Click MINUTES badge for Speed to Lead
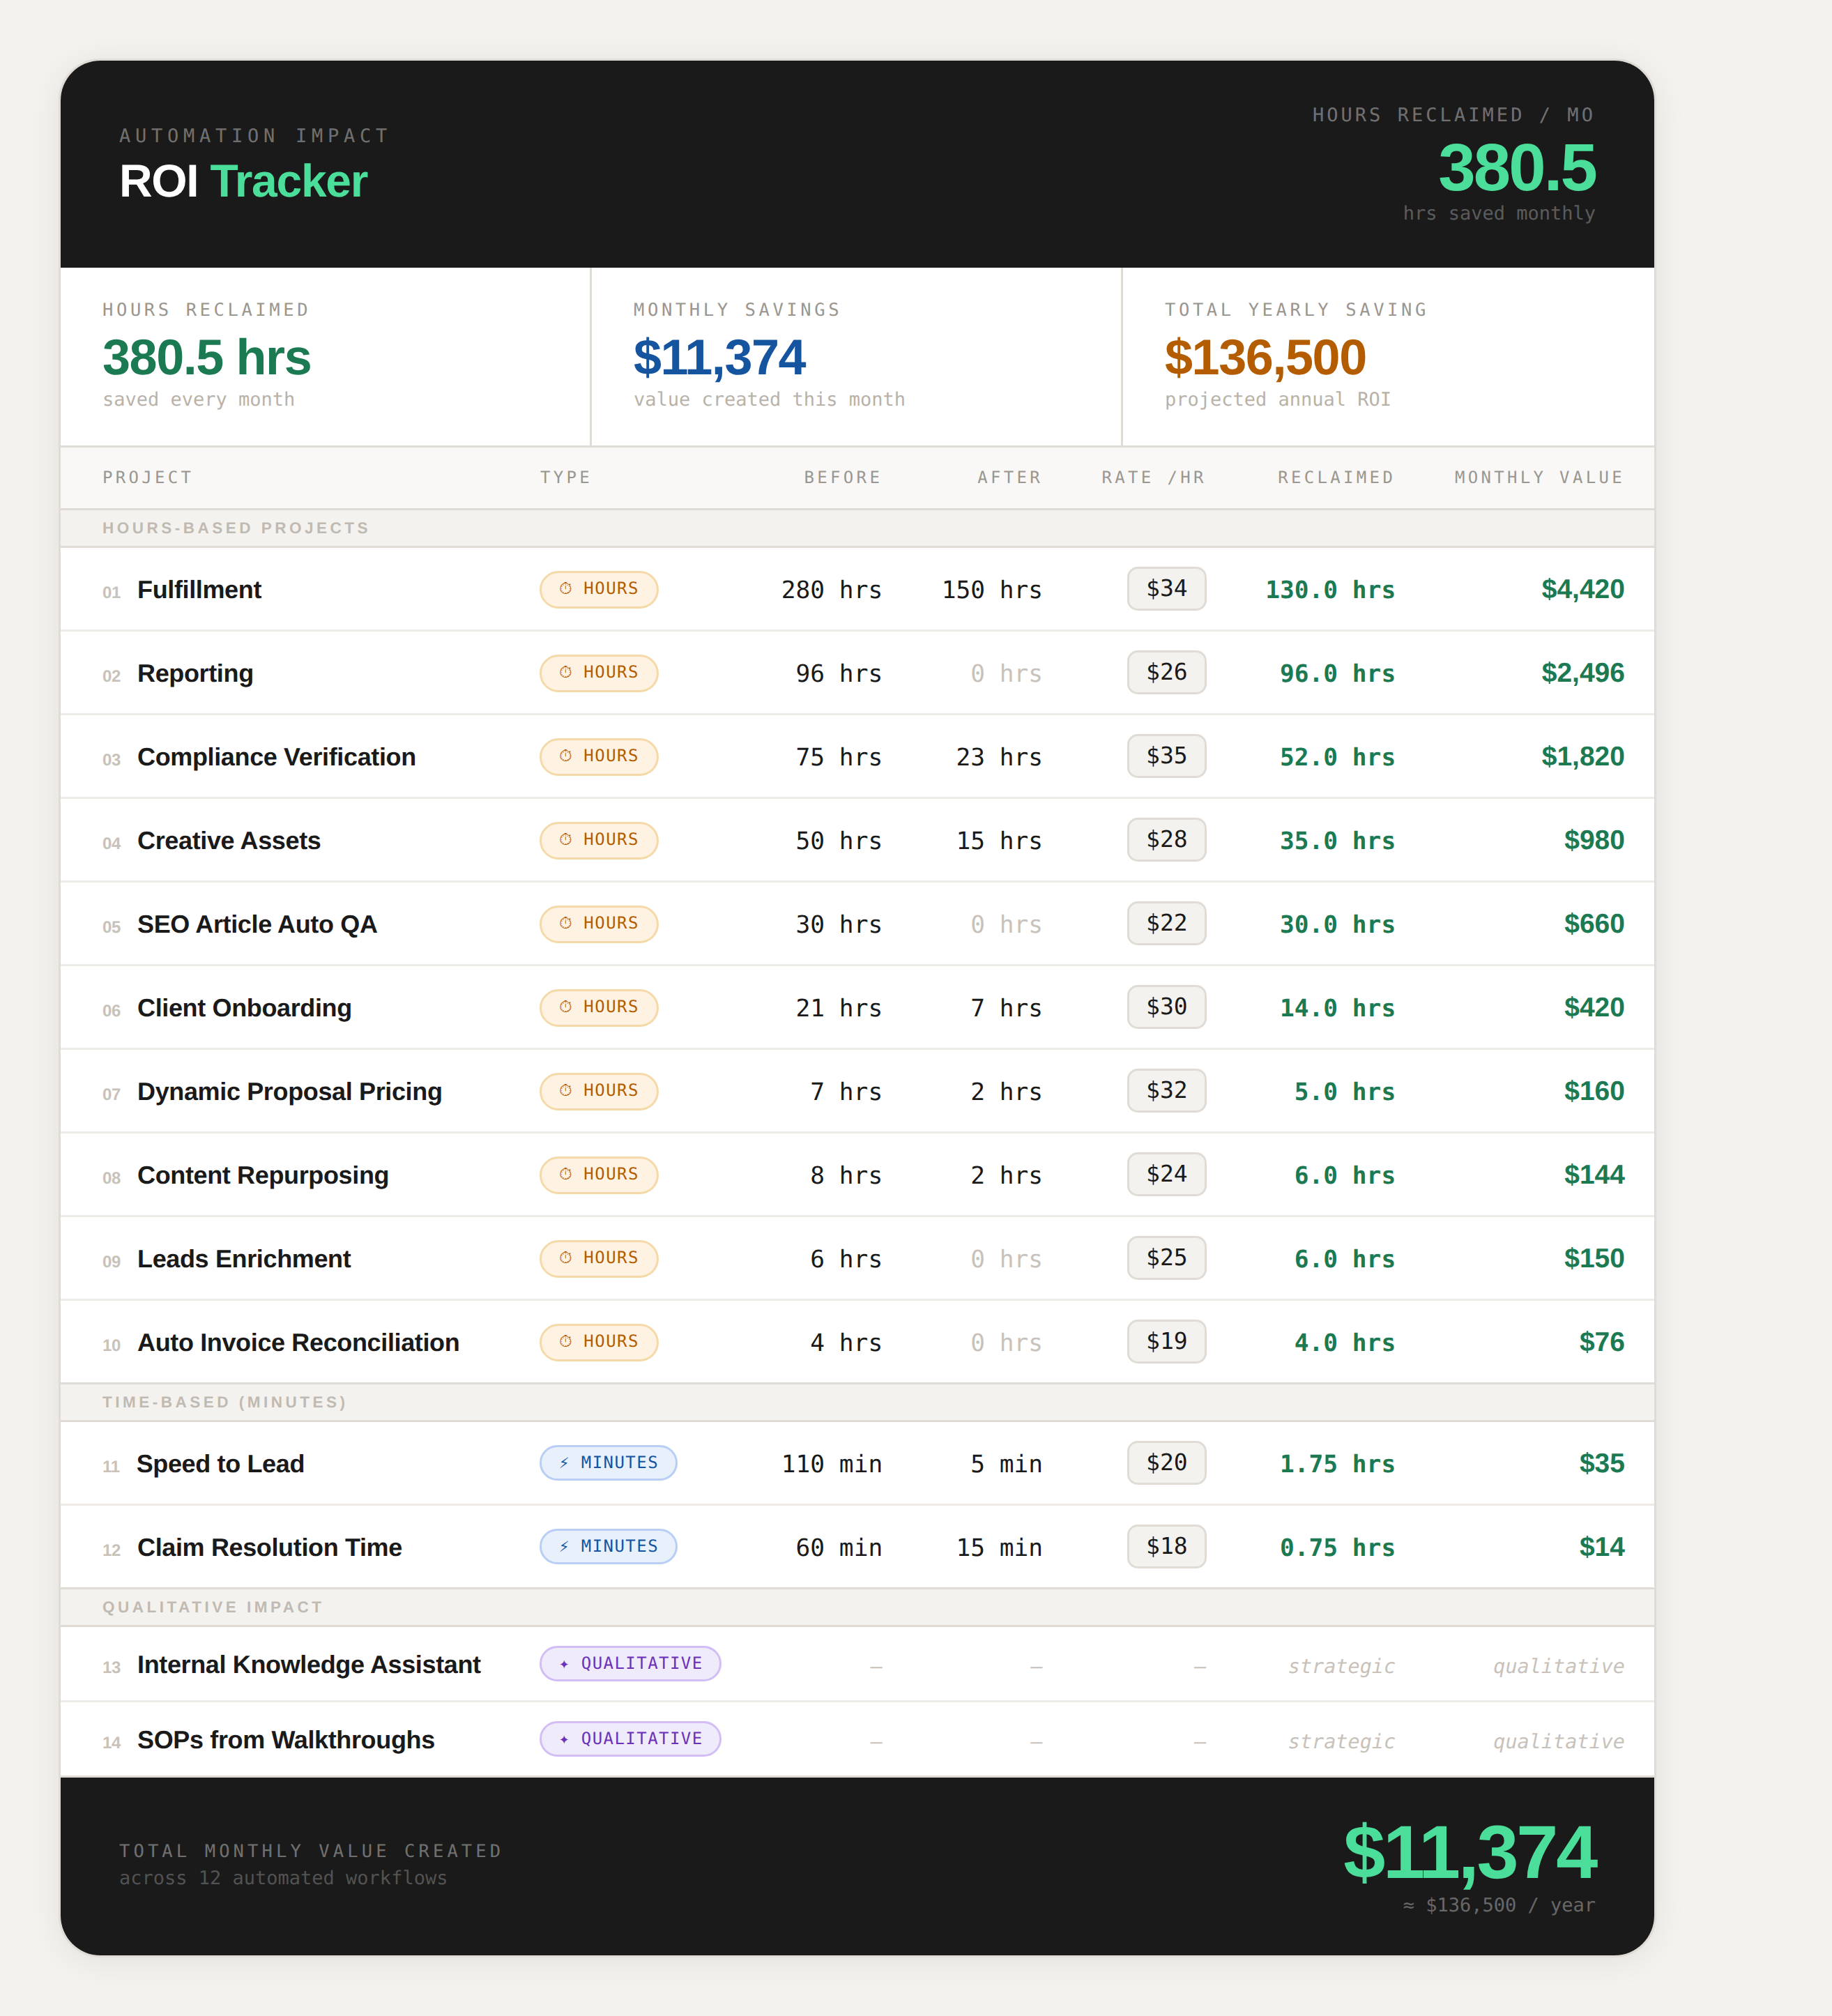 [608, 1463]
